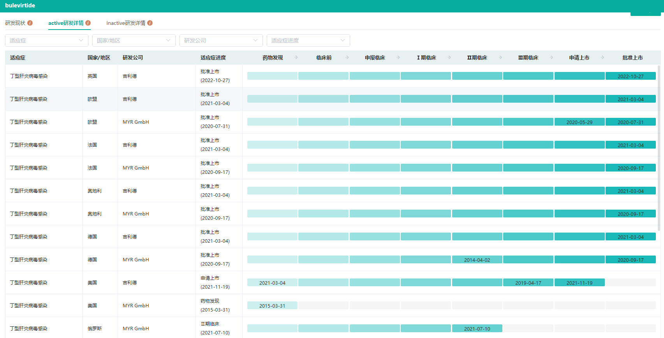Open the 适应症 filter dropdown
The image size is (664, 338).
pyautogui.click(x=47, y=40)
